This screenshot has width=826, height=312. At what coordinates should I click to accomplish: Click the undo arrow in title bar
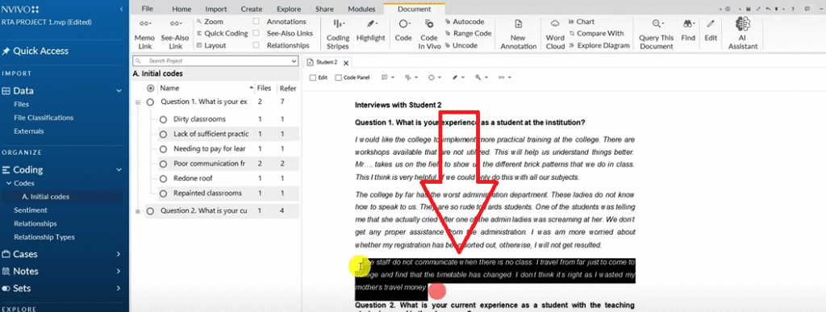coord(769,9)
